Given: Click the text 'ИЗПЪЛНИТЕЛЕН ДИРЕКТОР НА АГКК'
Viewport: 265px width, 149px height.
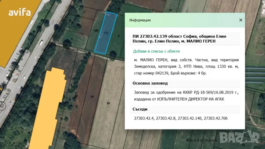Looking at the screenshot, I should (x=190, y=99).
